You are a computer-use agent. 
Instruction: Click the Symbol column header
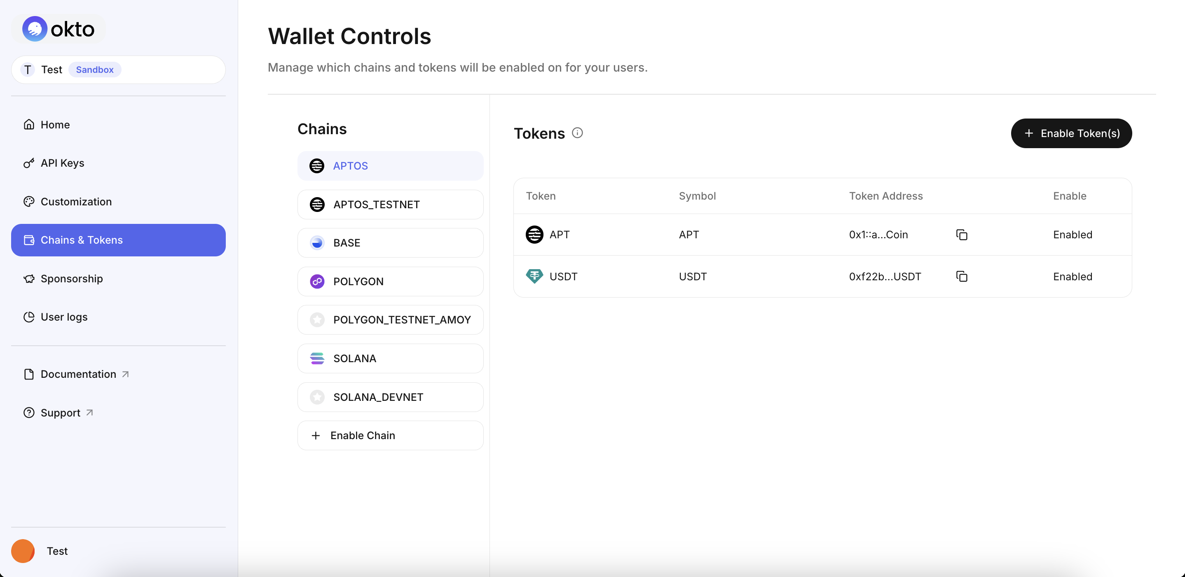[697, 196]
